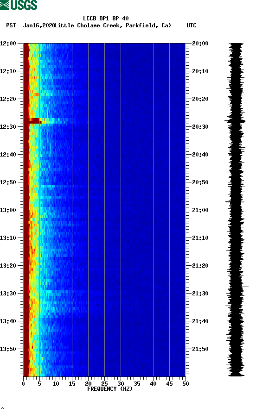Click the Jan16,2020 date label
Screen dimensions: 256x413
pyautogui.click(x=38, y=25)
